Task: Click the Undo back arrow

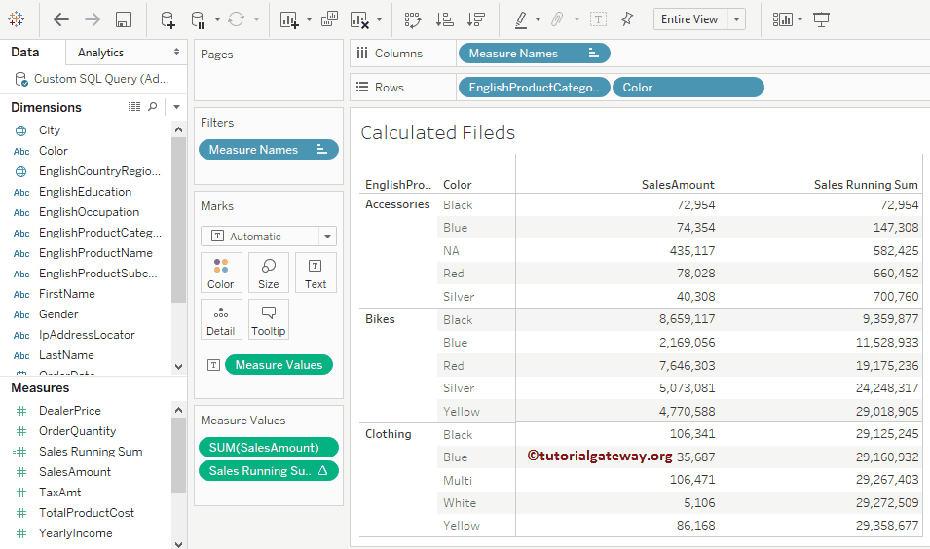Action: pyautogui.click(x=61, y=19)
